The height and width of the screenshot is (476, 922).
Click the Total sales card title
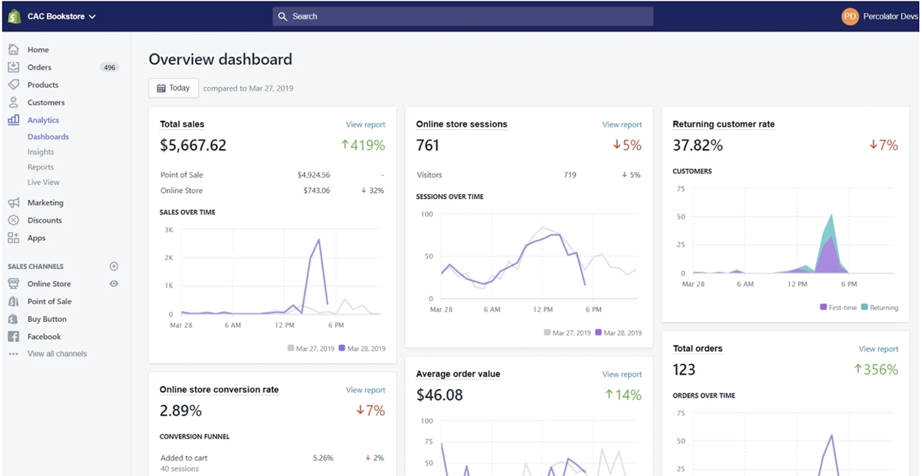[x=182, y=124]
